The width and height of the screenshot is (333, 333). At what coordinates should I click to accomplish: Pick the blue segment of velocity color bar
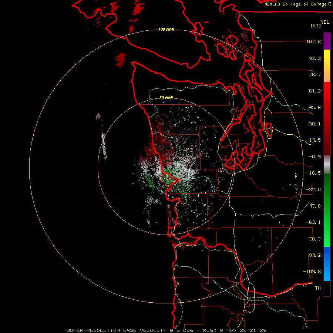[327, 264]
